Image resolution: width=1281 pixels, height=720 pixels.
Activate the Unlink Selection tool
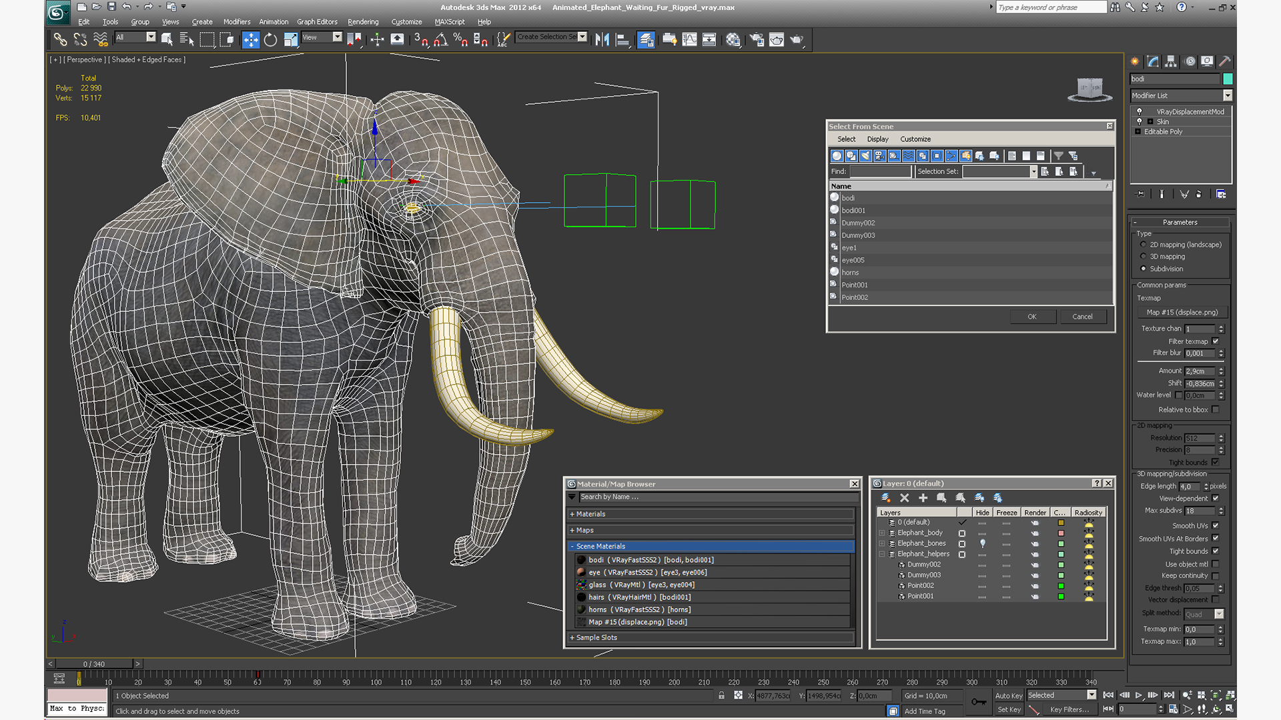pos(80,39)
